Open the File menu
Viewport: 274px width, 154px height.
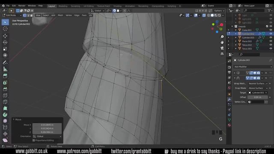click(8, 6)
